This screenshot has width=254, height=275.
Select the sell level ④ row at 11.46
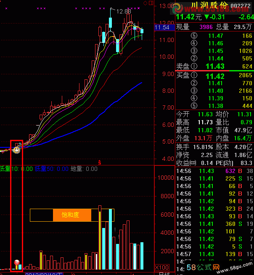click(214, 43)
